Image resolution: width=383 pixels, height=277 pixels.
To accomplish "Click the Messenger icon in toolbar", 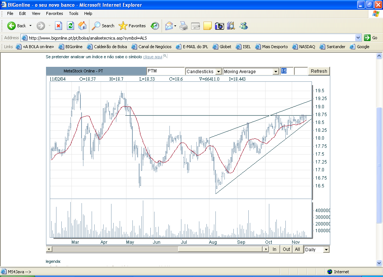I will [244, 26].
